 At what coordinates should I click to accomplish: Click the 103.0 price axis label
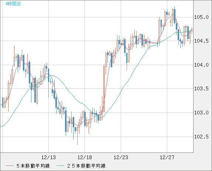point(201,113)
